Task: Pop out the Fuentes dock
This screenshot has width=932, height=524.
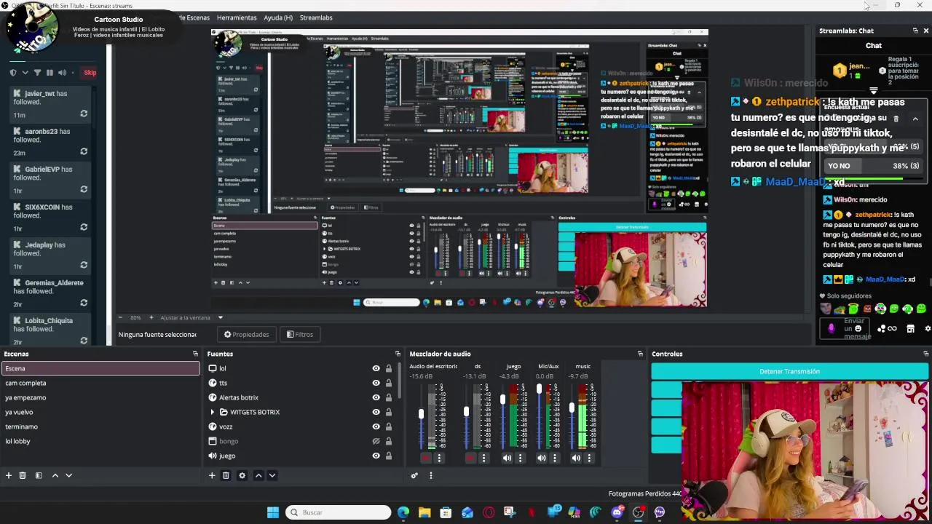Action: coord(398,354)
